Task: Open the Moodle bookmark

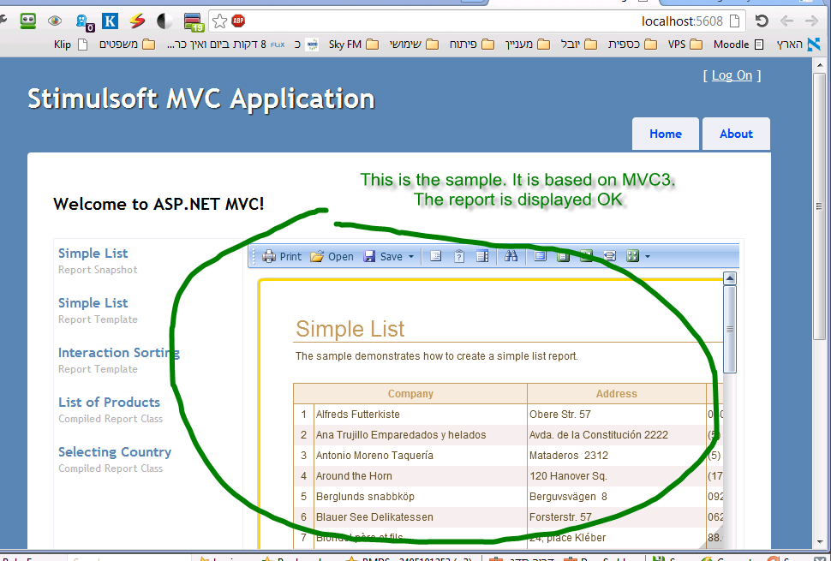Action: click(x=738, y=45)
